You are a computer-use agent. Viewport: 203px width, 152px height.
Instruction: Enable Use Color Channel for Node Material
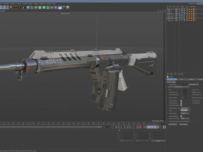pyautogui.click(x=190, y=121)
